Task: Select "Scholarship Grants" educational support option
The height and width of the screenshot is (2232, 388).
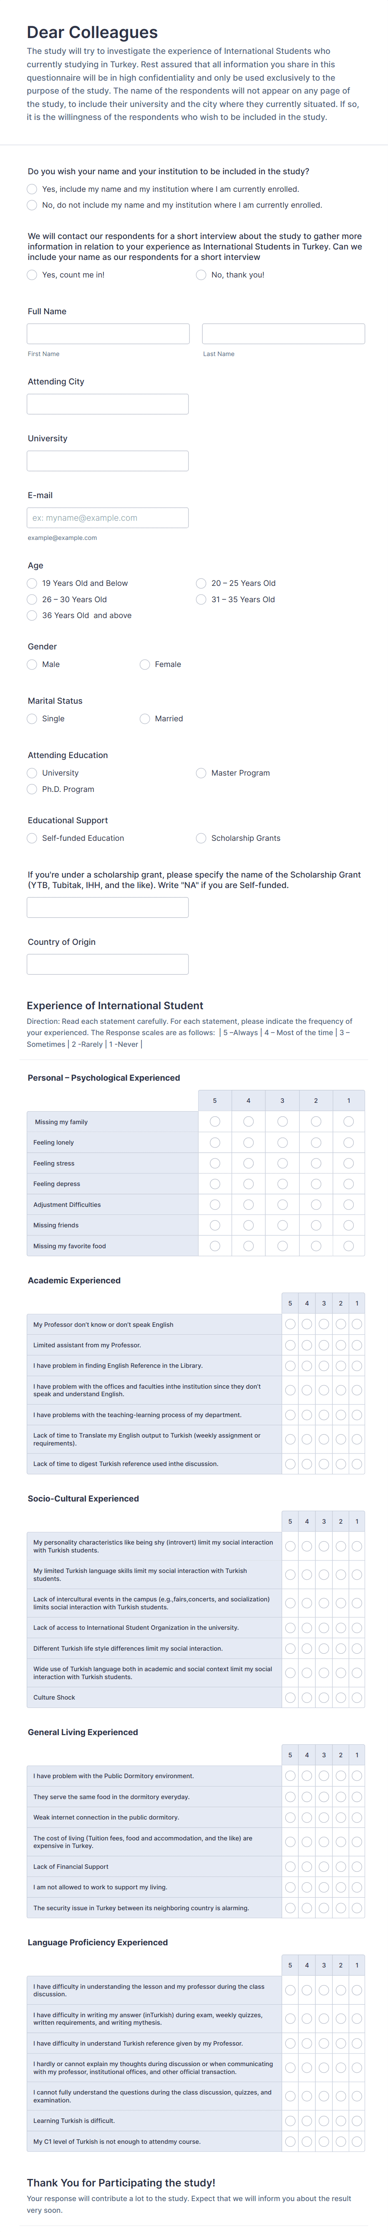Action: (202, 838)
